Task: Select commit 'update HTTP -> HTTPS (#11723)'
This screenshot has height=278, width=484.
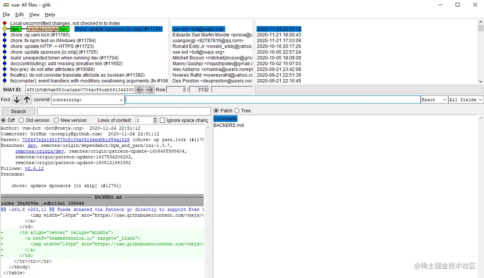Action: 52,46
